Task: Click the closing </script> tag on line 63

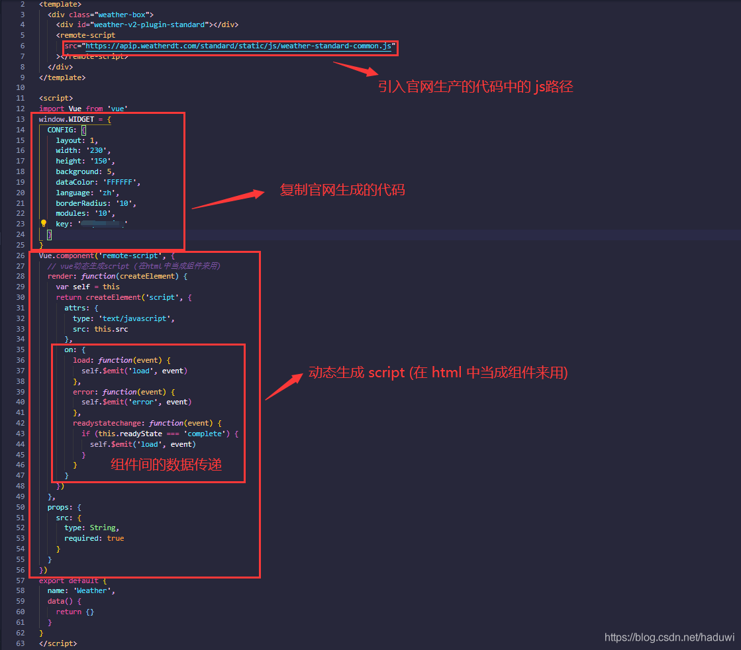Action: click(58, 643)
